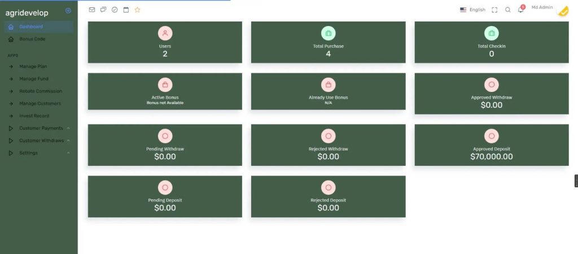The image size is (578, 254).
Task: Open Manage Plan from sidebar
Action: [33, 67]
